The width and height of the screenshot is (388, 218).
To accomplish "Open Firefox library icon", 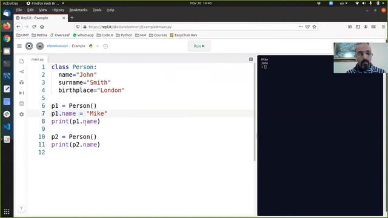I will tap(350, 27).
